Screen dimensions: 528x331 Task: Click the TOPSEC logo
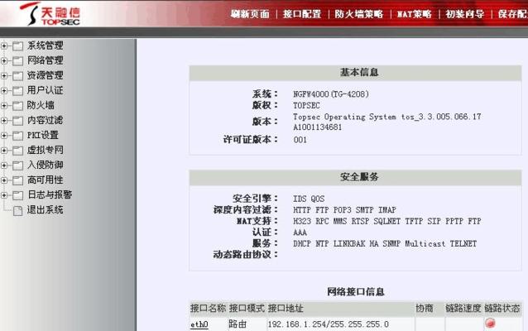pos(50,14)
